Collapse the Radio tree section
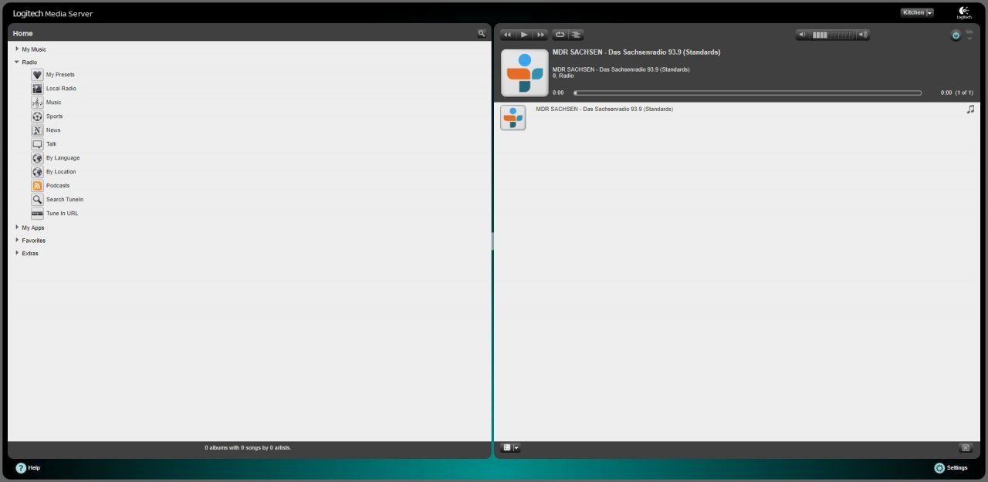988x482 pixels. (x=17, y=62)
